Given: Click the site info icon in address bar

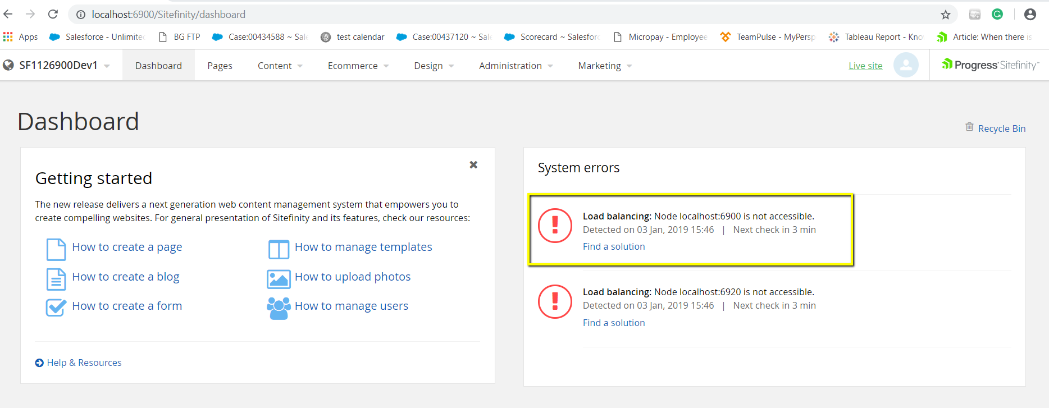Looking at the screenshot, I should pos(81,15).
